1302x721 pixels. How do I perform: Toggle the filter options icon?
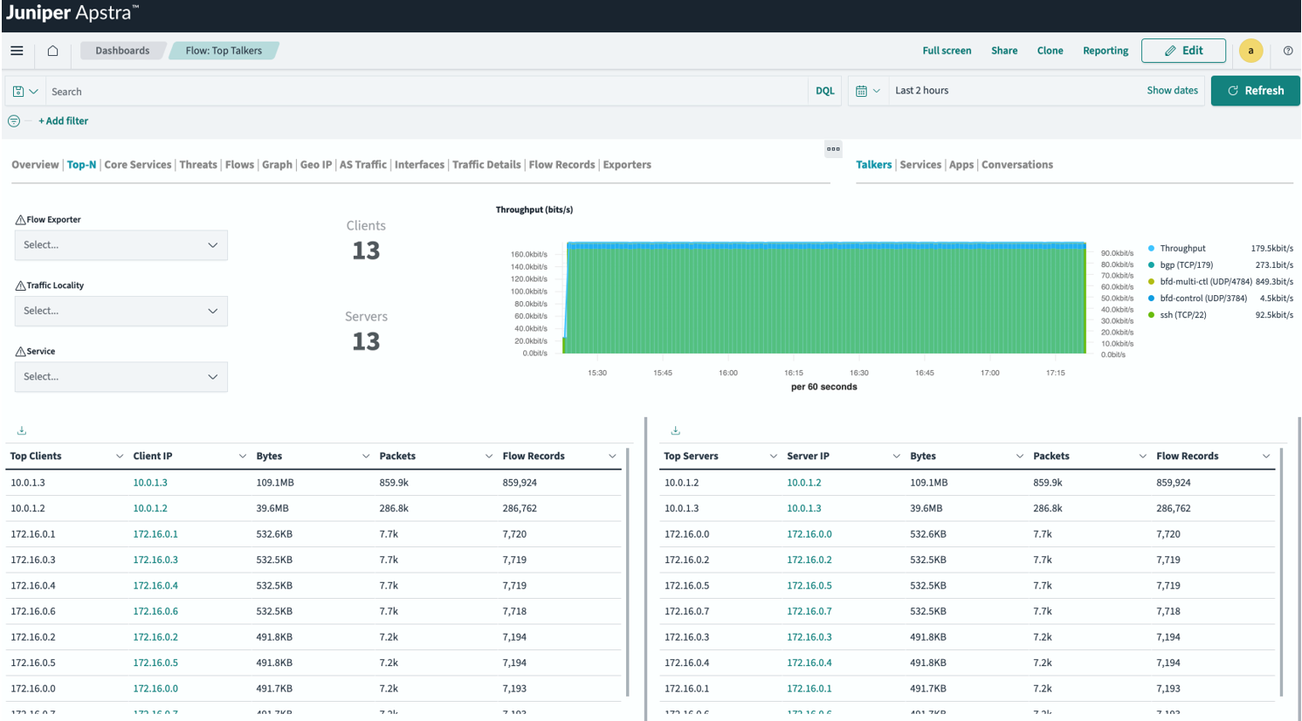coord(14,121)
